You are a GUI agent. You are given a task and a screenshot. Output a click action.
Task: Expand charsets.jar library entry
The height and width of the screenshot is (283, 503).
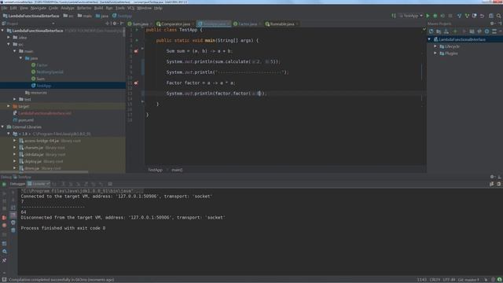tap(15, 148)
